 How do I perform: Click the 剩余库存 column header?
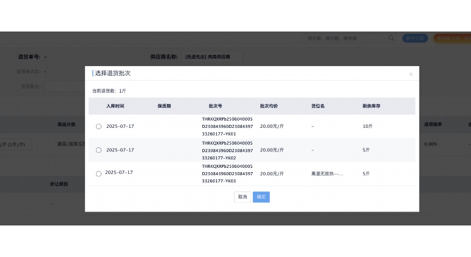click(371, 106)
